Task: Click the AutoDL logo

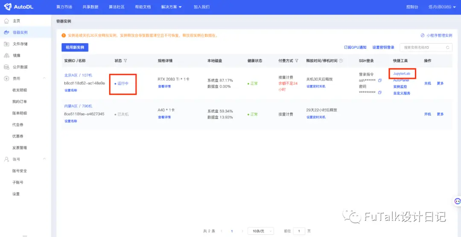Action: pos(18,7)
